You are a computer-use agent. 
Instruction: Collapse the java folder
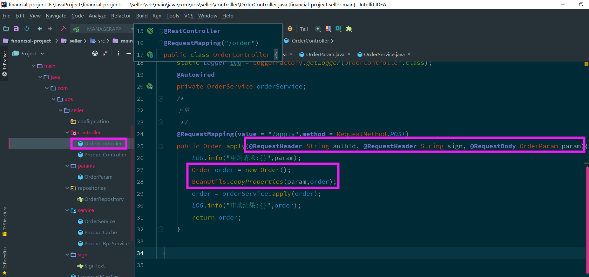tap(40, 77)
